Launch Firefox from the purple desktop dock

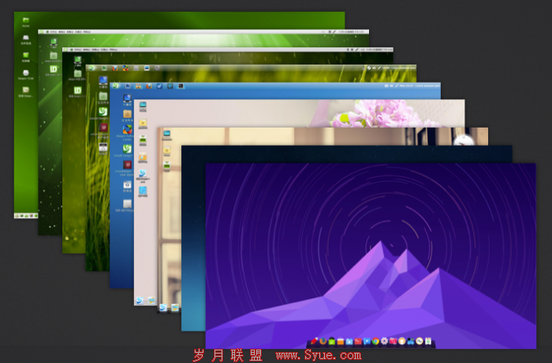point(323,341)
